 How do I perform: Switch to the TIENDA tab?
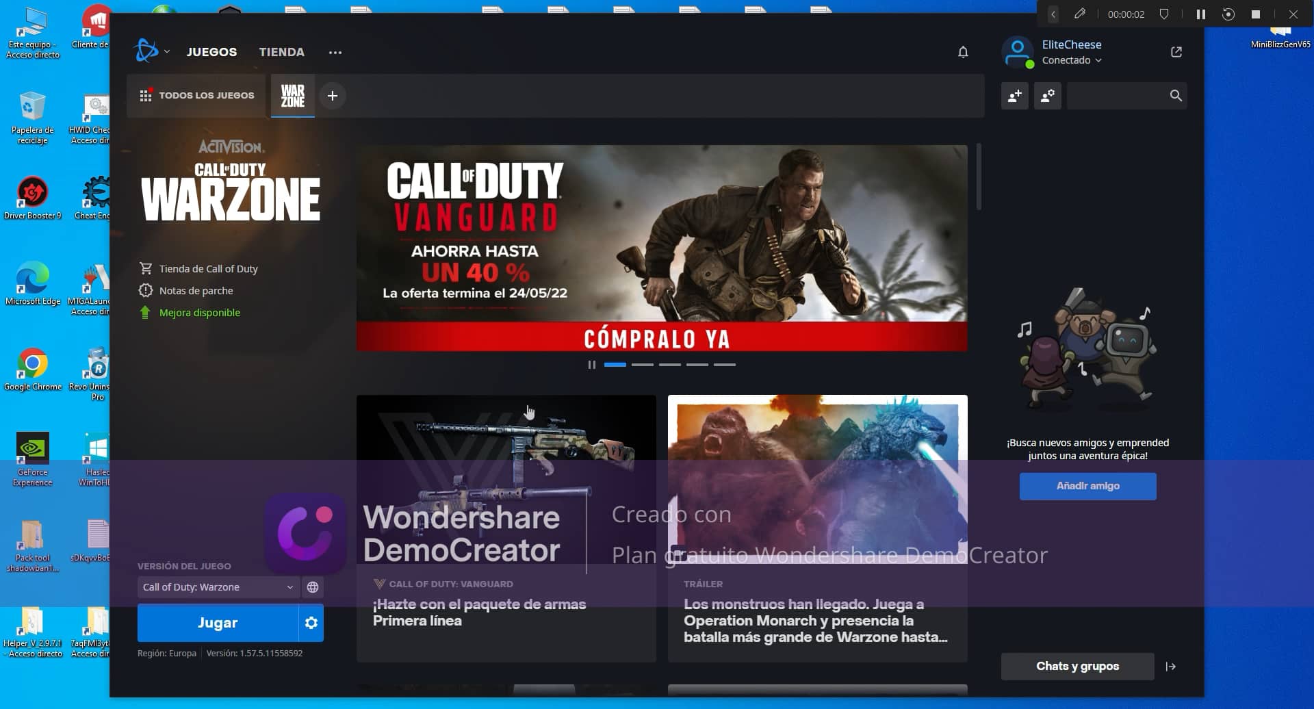coord(281,52)
